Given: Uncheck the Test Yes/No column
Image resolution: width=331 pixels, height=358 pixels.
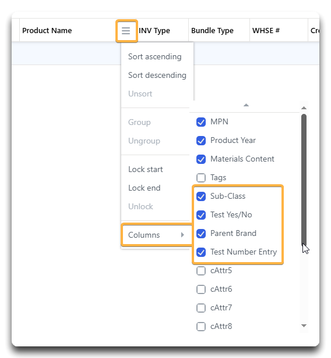Looking at the screenshot, I should tap(201, 215).
